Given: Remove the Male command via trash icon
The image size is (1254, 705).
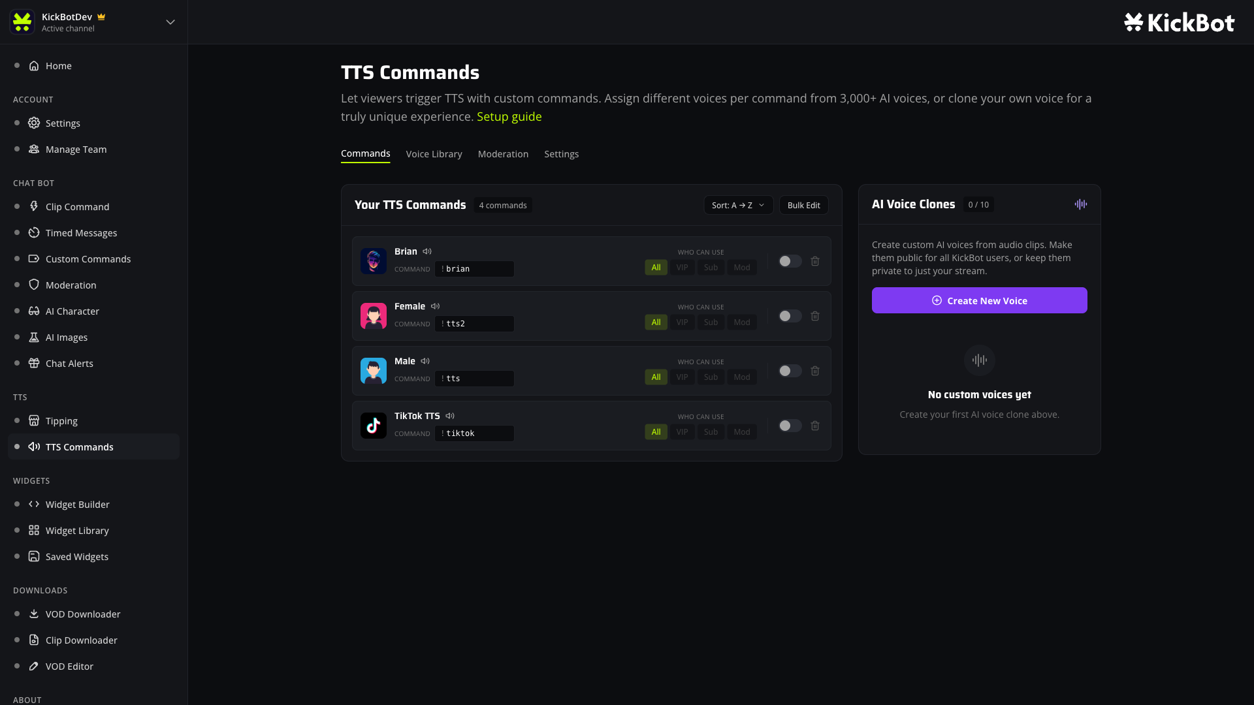Looking at the screenshot, I should [815, 371].
